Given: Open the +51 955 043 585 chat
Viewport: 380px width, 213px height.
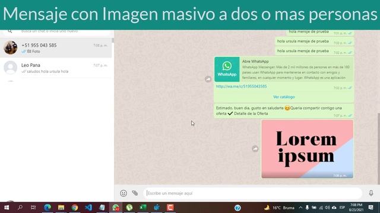Looking at the screenshot, I should click(x=56, y=48).
